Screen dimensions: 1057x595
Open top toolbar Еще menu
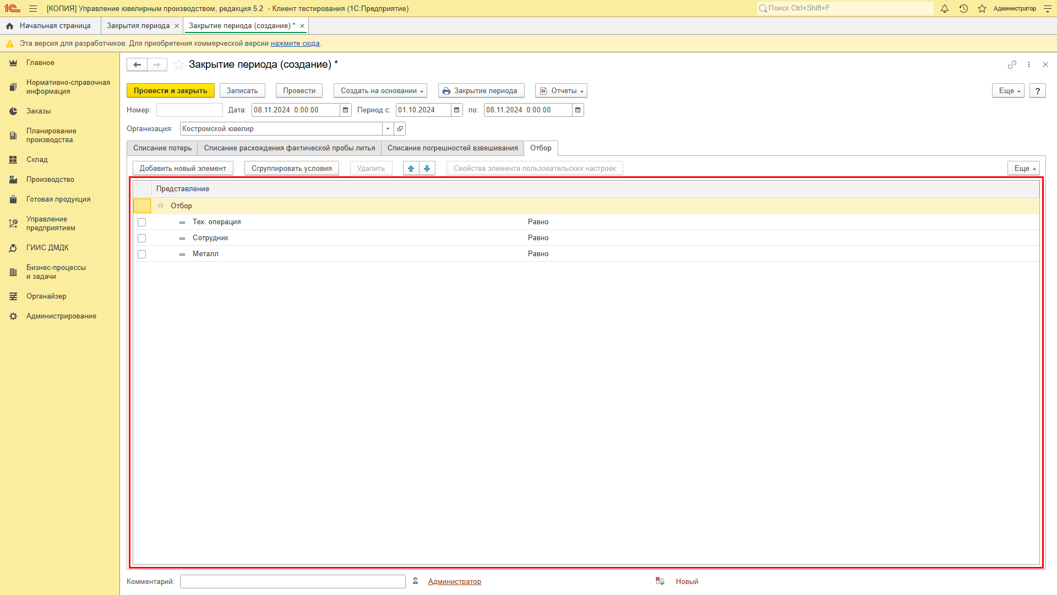[1009, 91]
